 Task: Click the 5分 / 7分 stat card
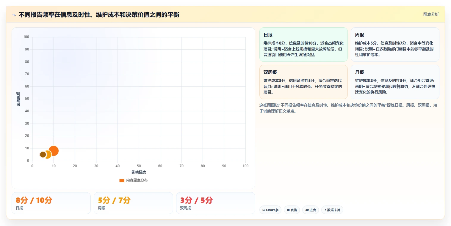tap(133, 203)
